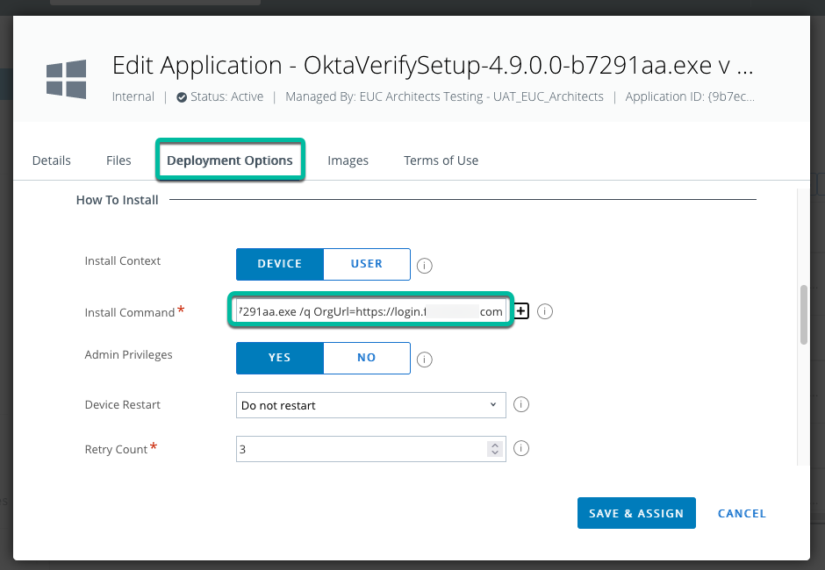Image resolution: width=825 pixels, height=570 pixels.
Task: Click the plus icon next to Install Command
Action: click(x=521, y=311)
